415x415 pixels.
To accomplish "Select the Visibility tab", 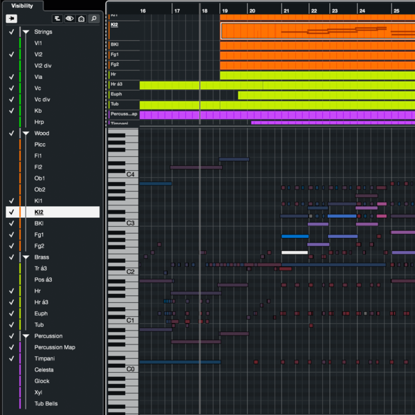I will coord(22,6).
